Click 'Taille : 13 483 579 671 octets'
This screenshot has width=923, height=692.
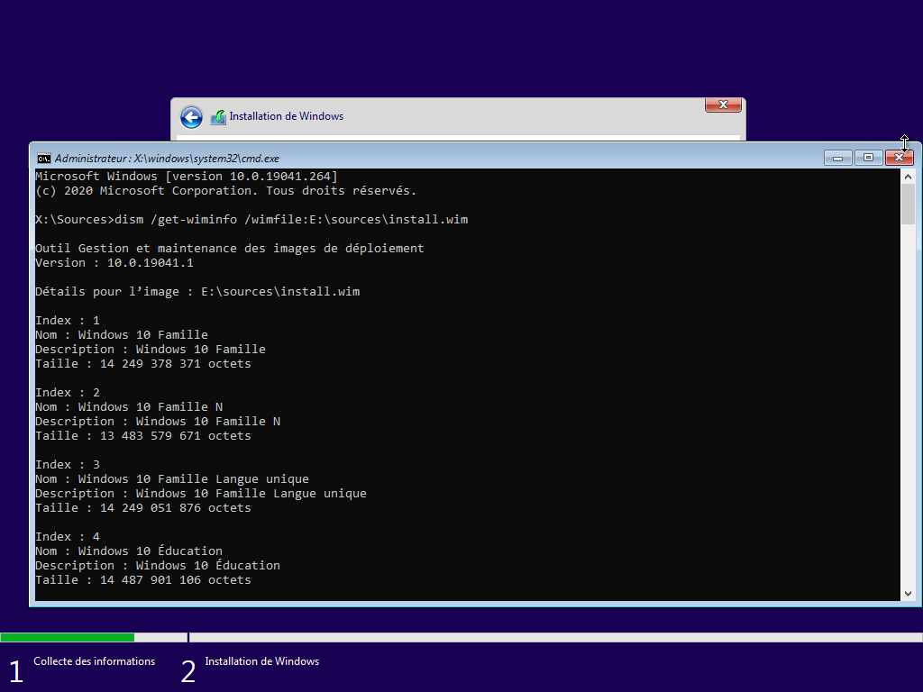point(143,436)
